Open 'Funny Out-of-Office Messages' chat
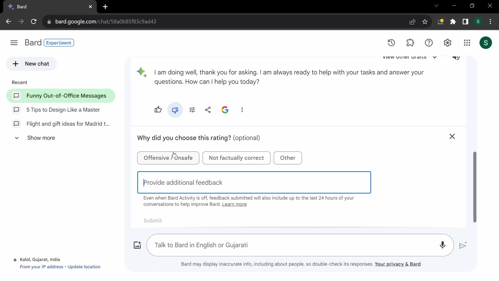 tap(67, 96)
